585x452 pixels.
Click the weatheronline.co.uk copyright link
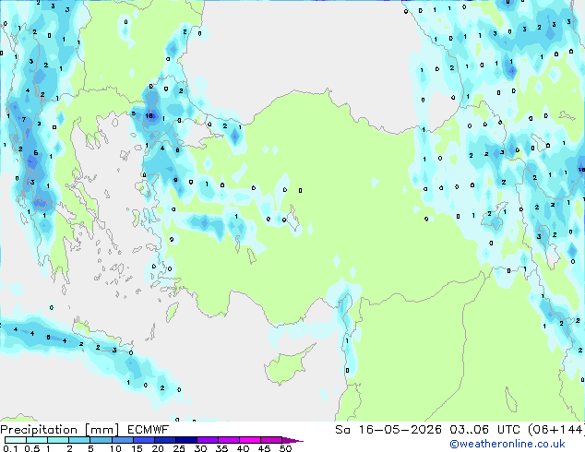pyautogui.click(x=507, y=444)
